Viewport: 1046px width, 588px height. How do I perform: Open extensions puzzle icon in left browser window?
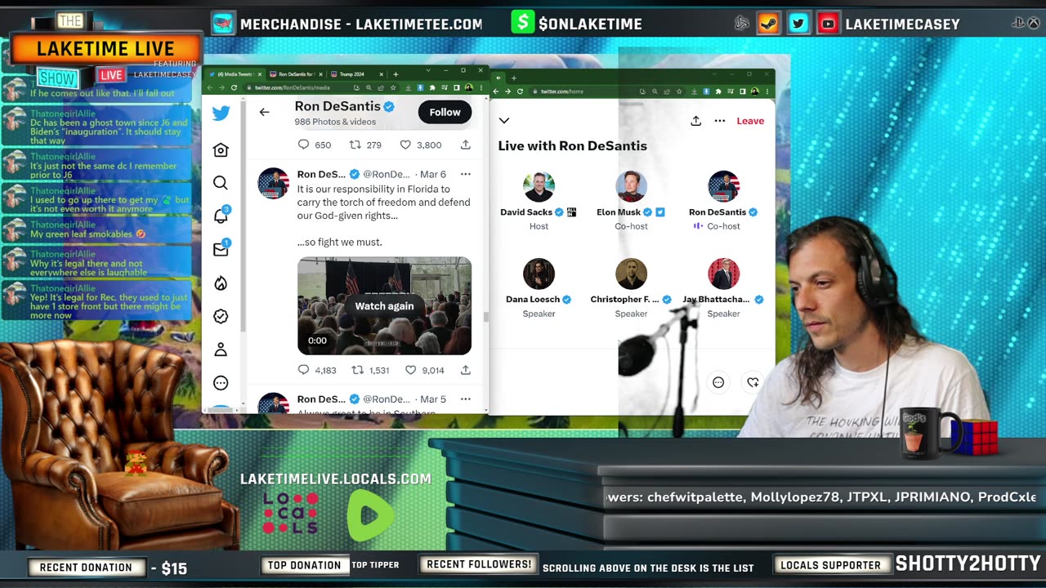click(432, 87)
